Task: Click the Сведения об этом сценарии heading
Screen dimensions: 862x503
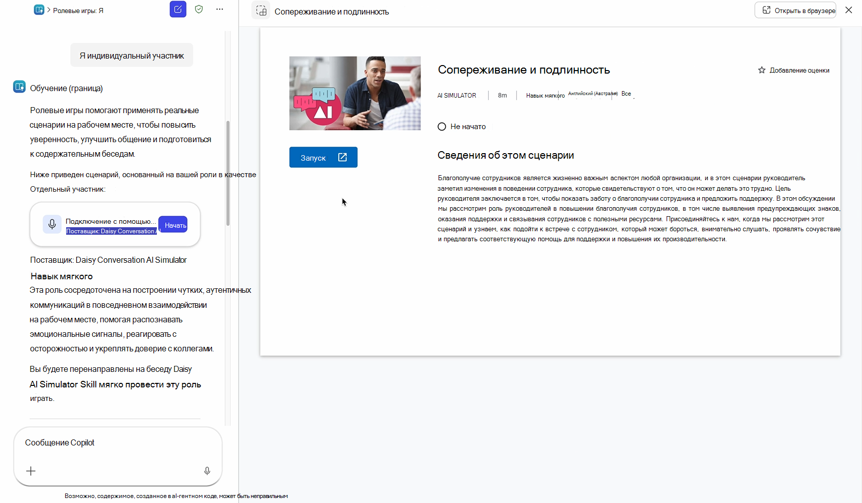Action: tap(506, 155)
